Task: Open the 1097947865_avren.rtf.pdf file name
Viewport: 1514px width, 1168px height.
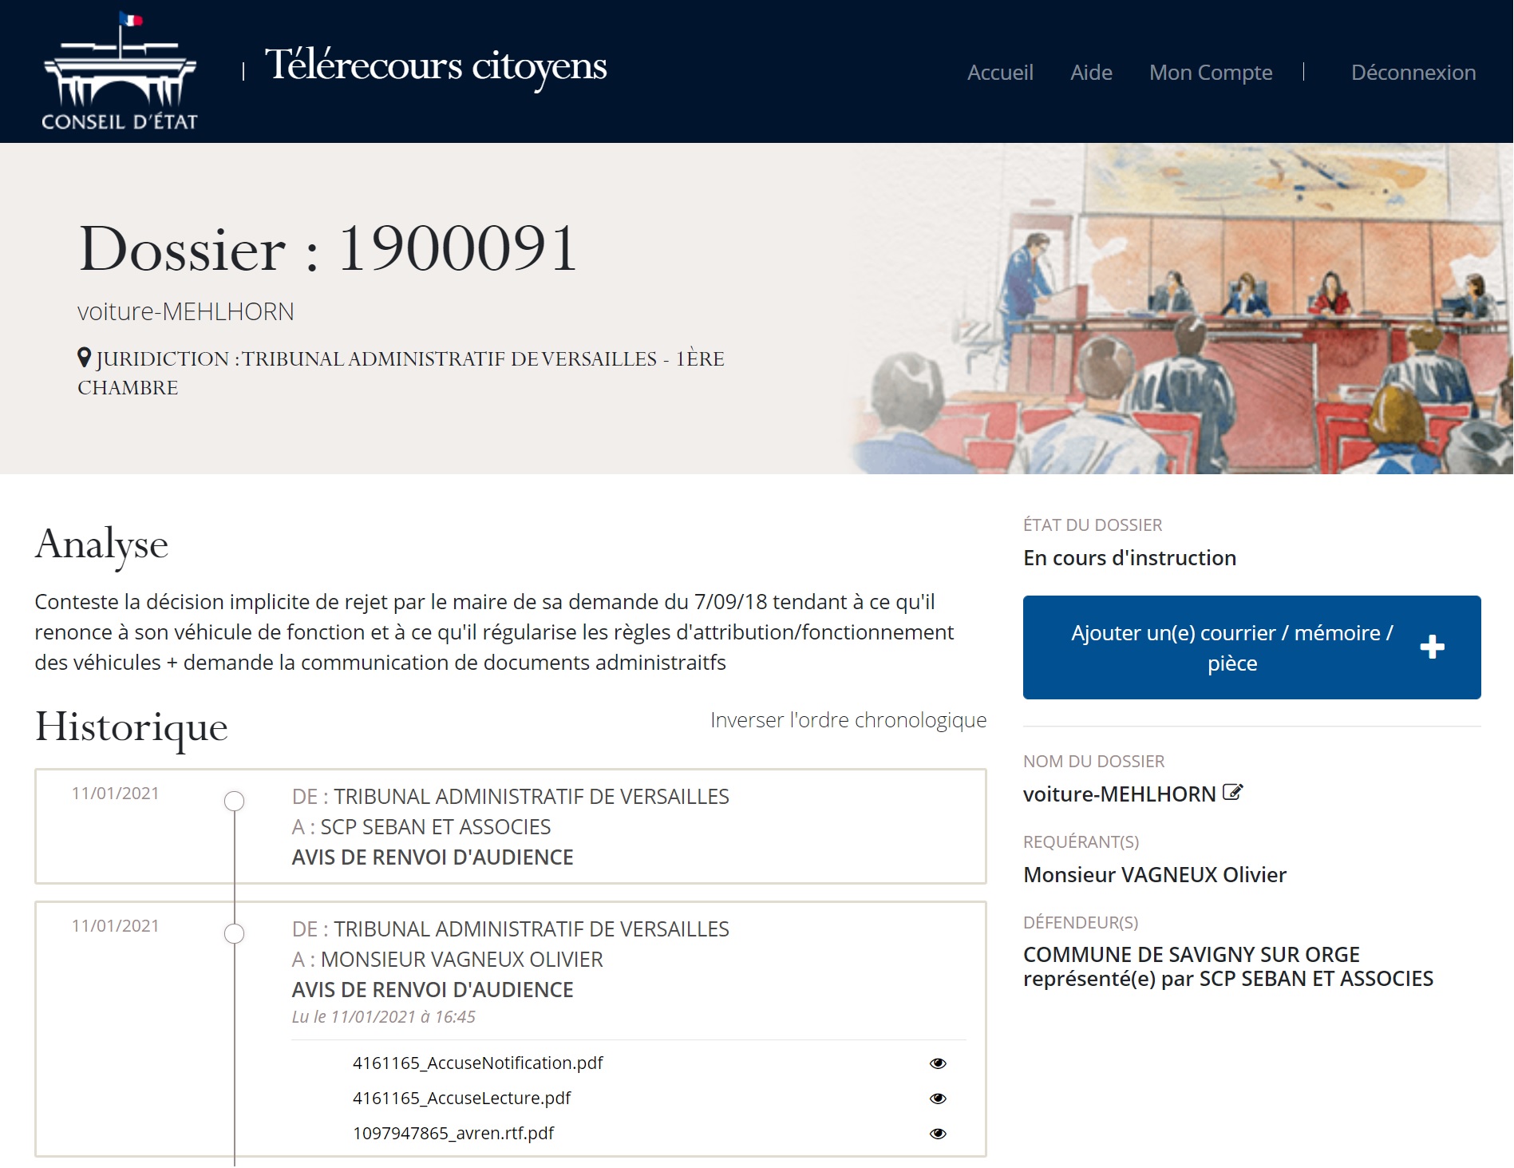Action: tap(453, 1134)
